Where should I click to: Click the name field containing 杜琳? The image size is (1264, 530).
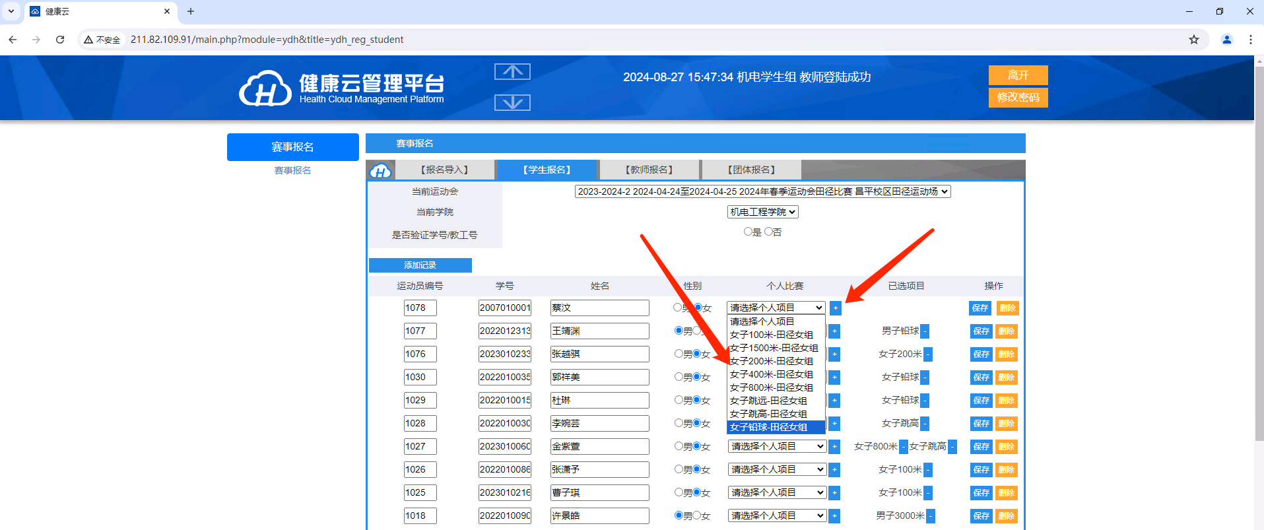pos(599,401)
